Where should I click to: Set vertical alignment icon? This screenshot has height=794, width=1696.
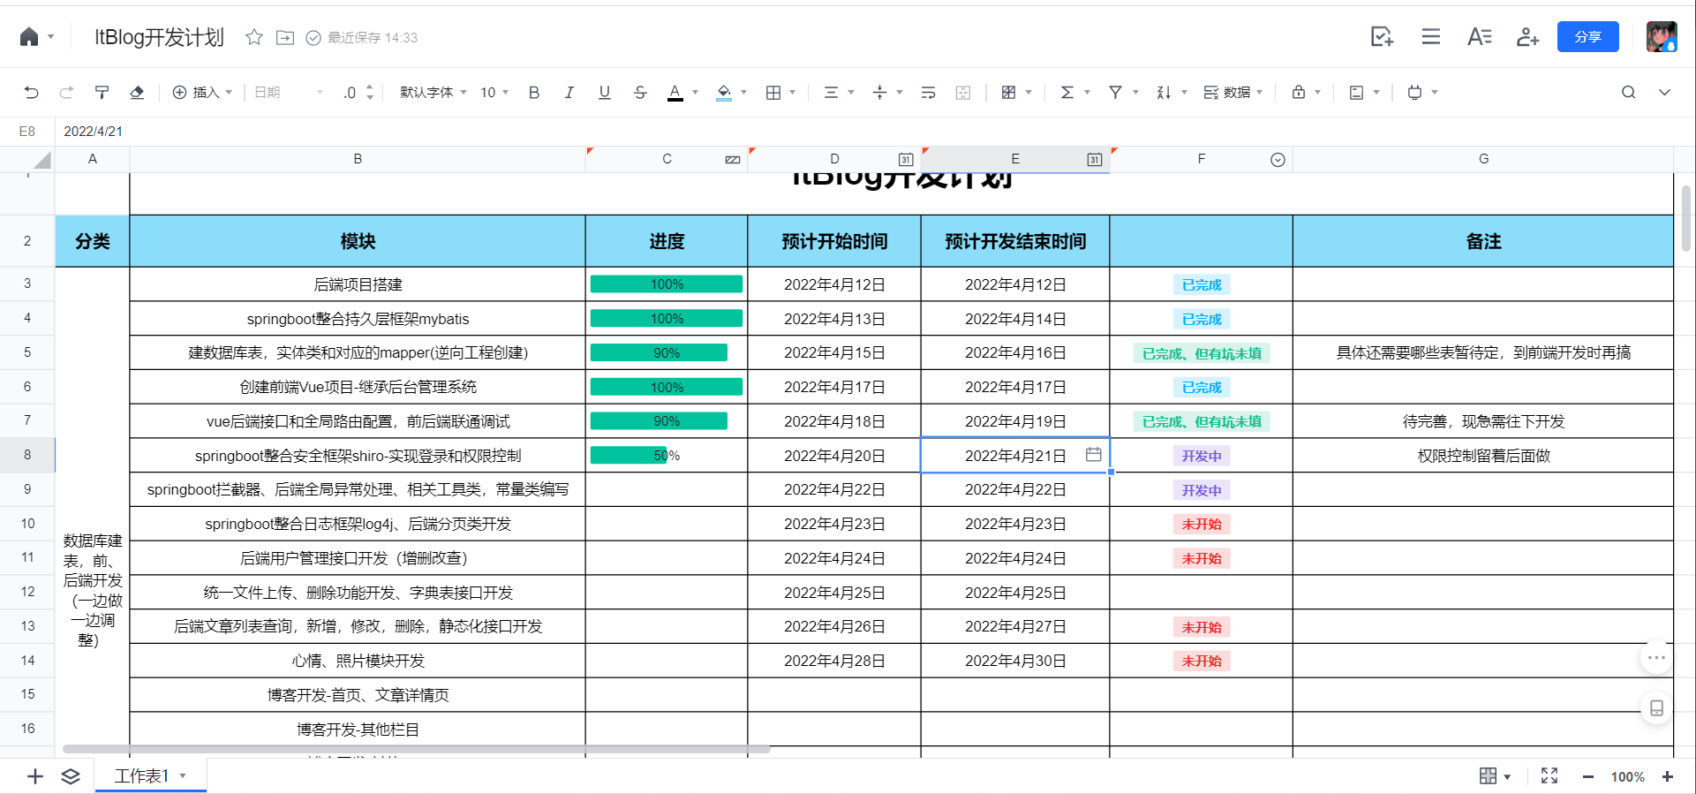point(879,92)
